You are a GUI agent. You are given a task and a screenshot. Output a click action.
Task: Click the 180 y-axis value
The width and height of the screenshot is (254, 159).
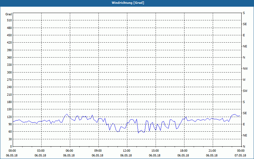(10, 102)
